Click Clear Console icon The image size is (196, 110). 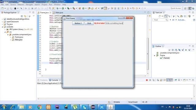[x=158, y=80]
